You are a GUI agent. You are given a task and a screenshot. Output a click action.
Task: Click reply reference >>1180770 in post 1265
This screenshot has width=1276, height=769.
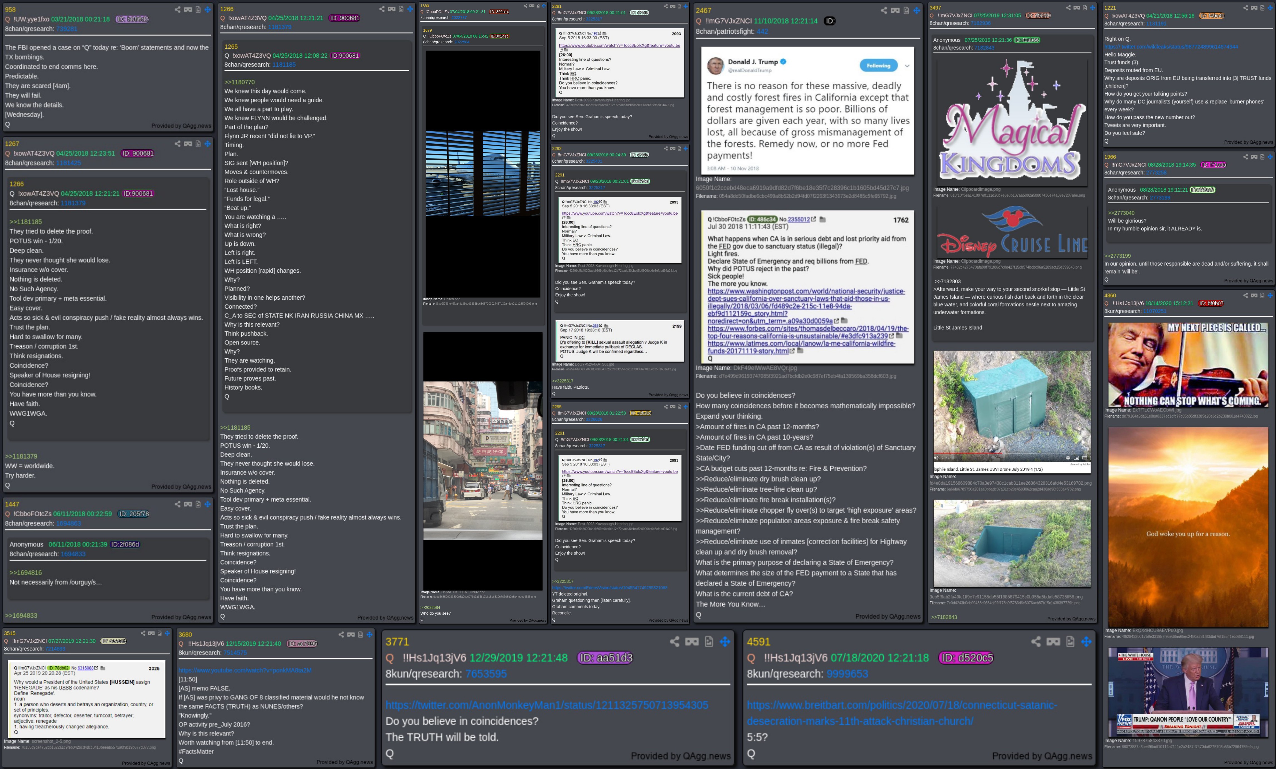pos(239,82)
